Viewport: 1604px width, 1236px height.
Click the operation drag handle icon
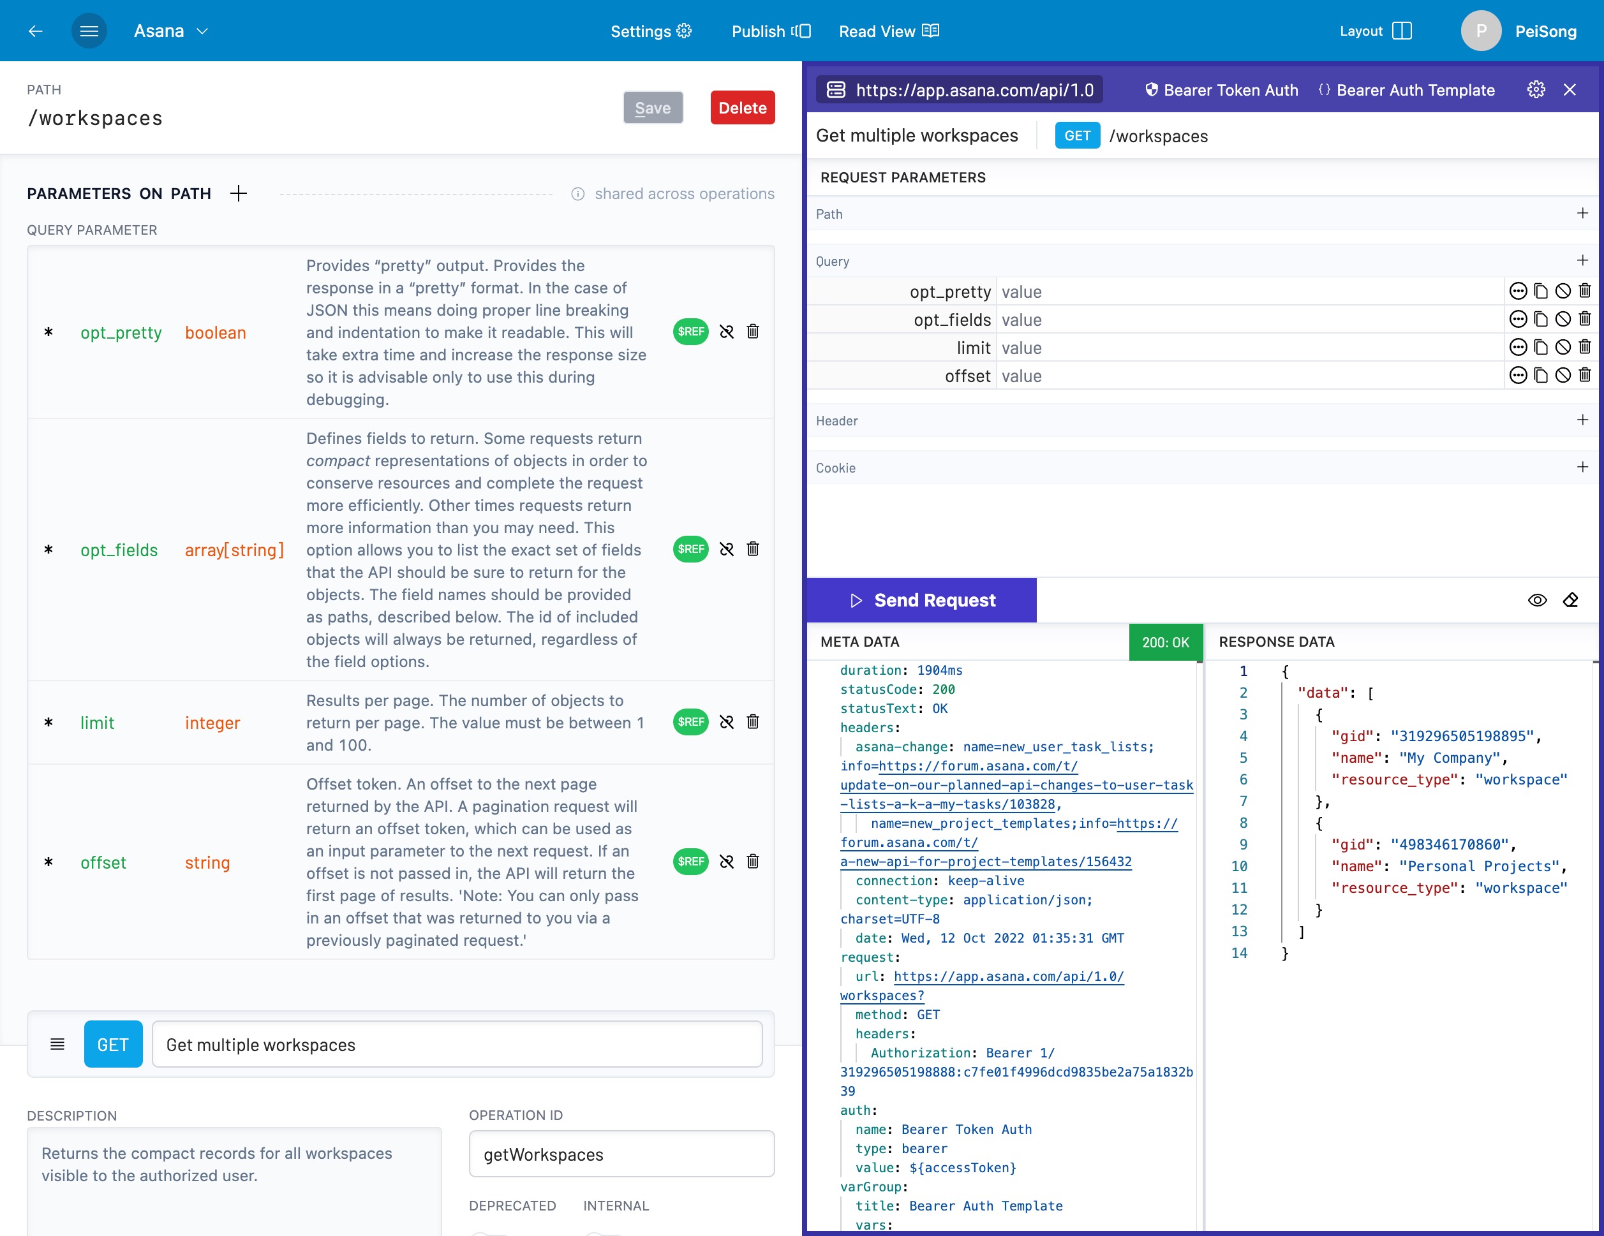click(x=57, y=1043)
